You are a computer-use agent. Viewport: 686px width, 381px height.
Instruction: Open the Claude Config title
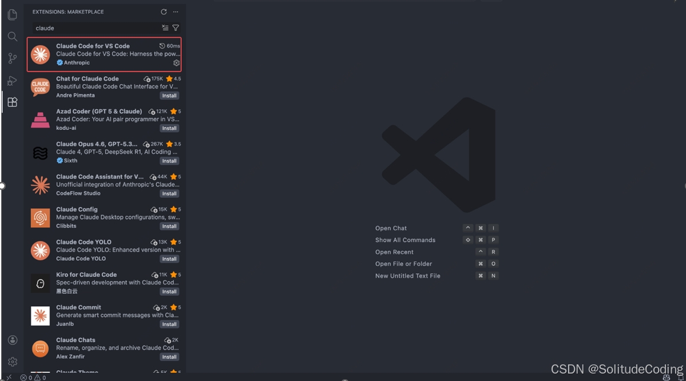77,209
